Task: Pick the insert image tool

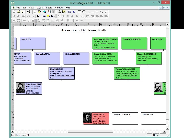Action: click(x=64, y=12)
